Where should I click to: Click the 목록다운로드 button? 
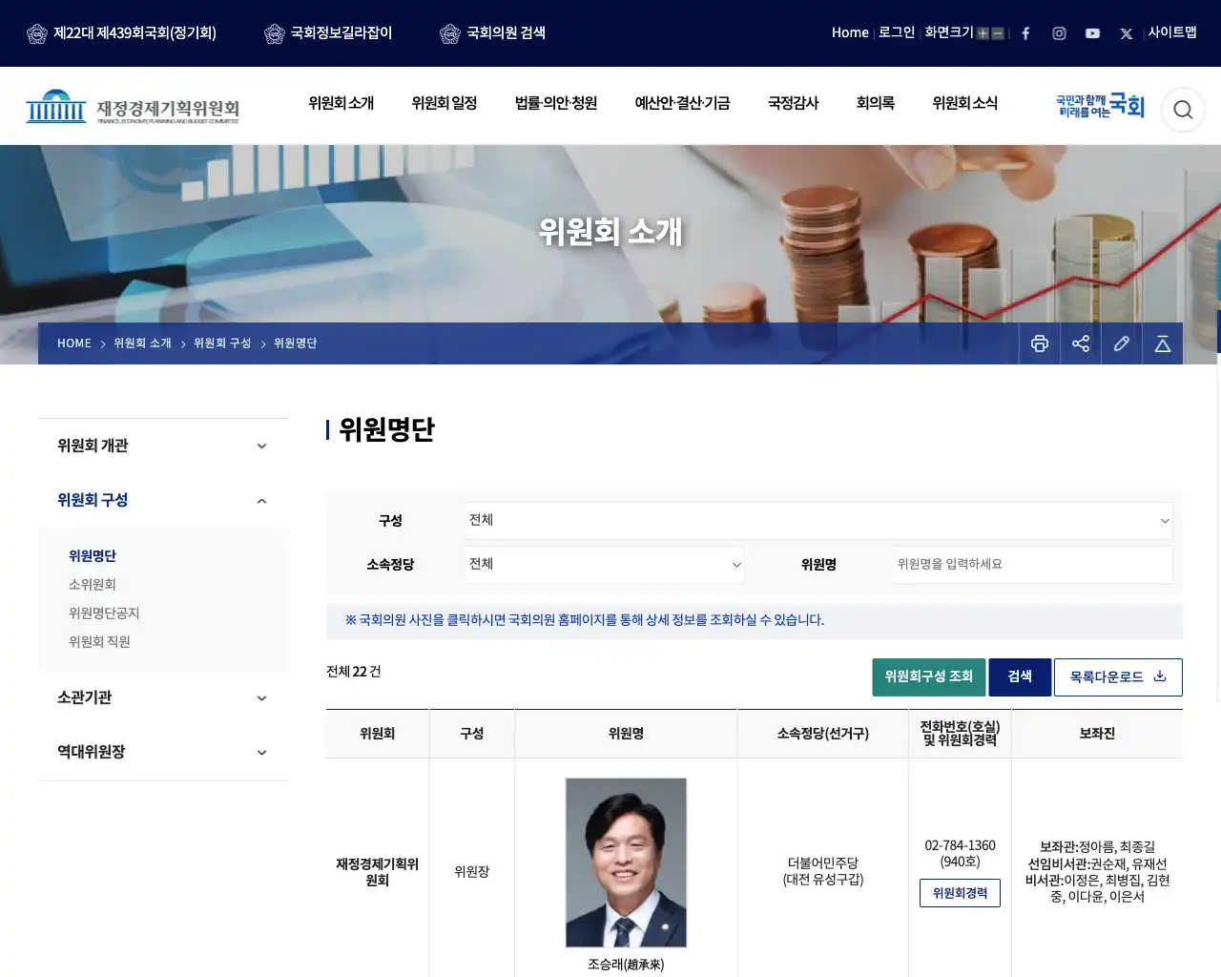tap(1118, 677)
